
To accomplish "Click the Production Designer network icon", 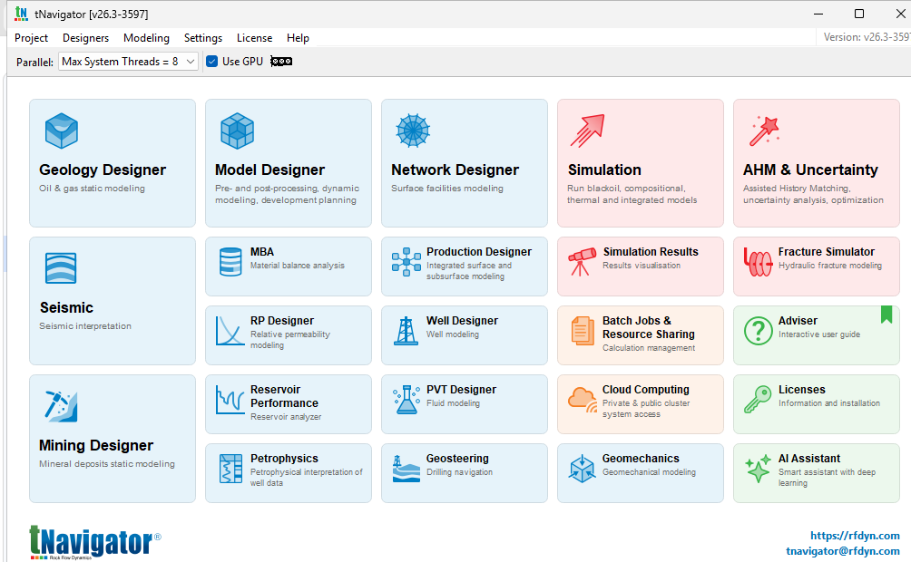I will [407, 262].
